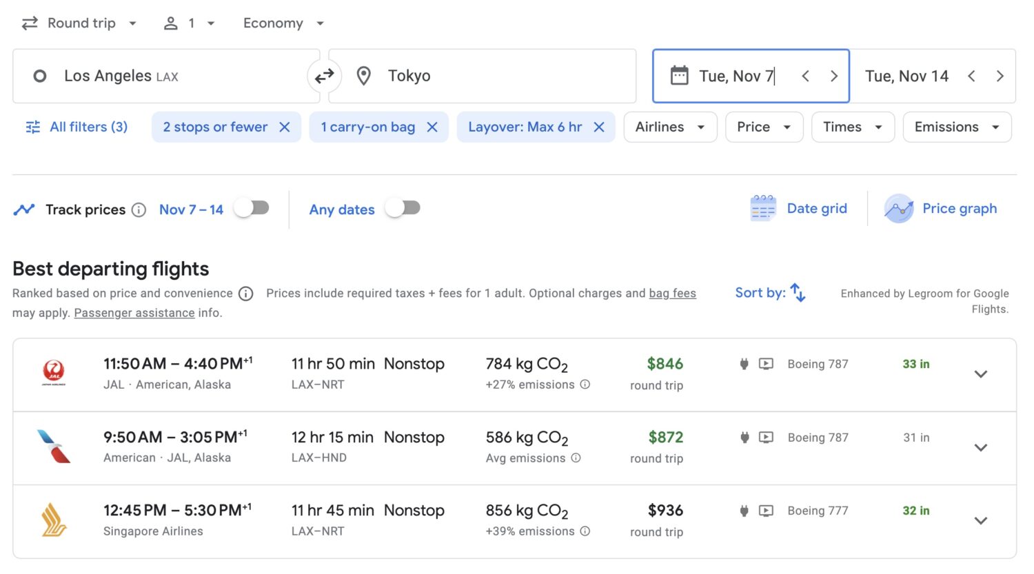Remove the 1 carry-on bag filter
This screenshot has height=574, width=1034.
click(x=432, y=127)
